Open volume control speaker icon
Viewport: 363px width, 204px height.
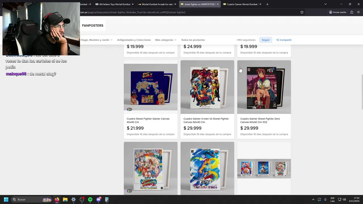[344, 199]
